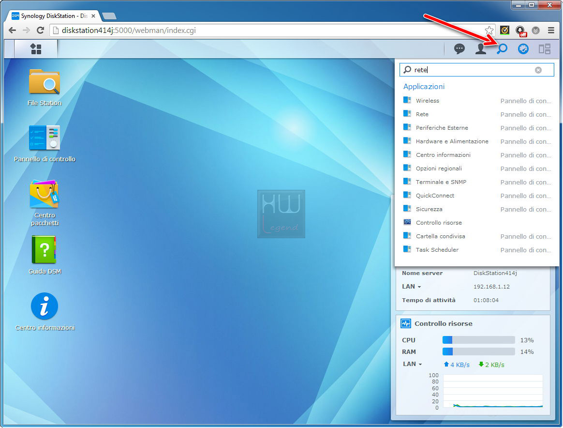Open Centro informazioni search result
This screenshot has width=563, height=428.
click(x=477, y=155)
